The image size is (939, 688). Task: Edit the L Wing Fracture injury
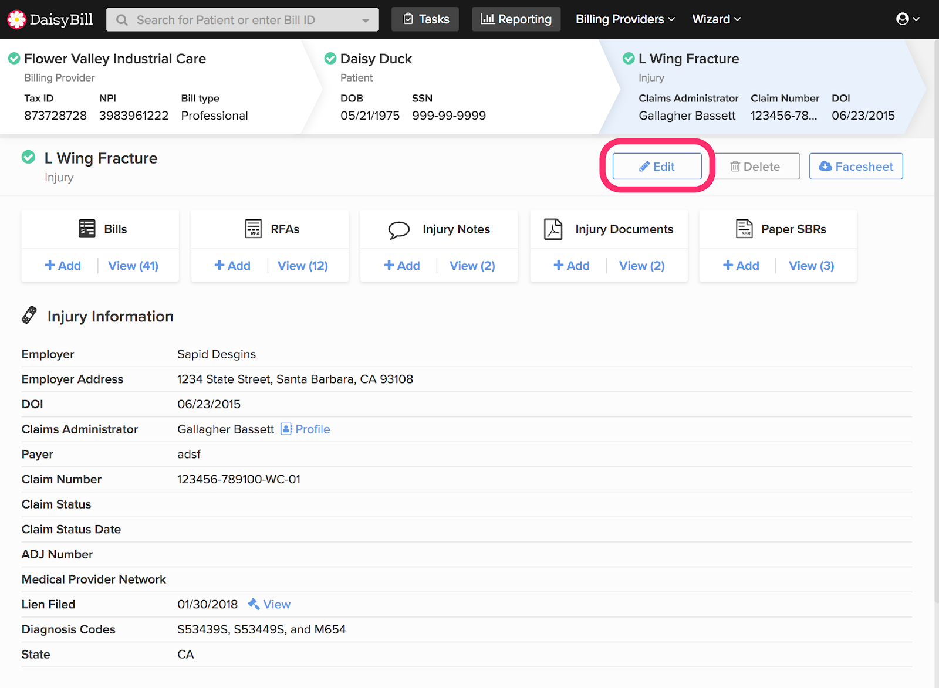coord(657,167)
